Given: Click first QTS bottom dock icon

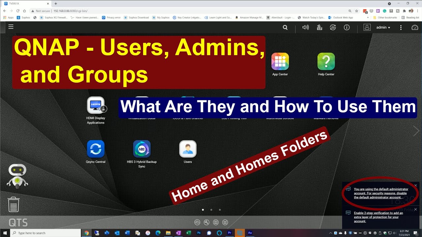Looking at the screenshot, I should click(x=197, y=222).
